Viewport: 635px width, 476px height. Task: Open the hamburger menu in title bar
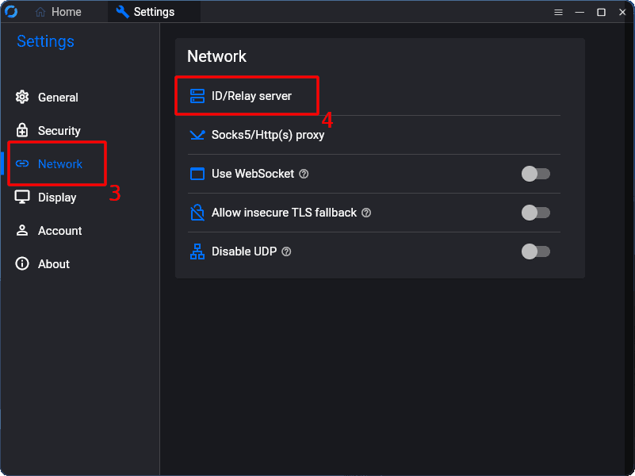click(x=558, y=12)
